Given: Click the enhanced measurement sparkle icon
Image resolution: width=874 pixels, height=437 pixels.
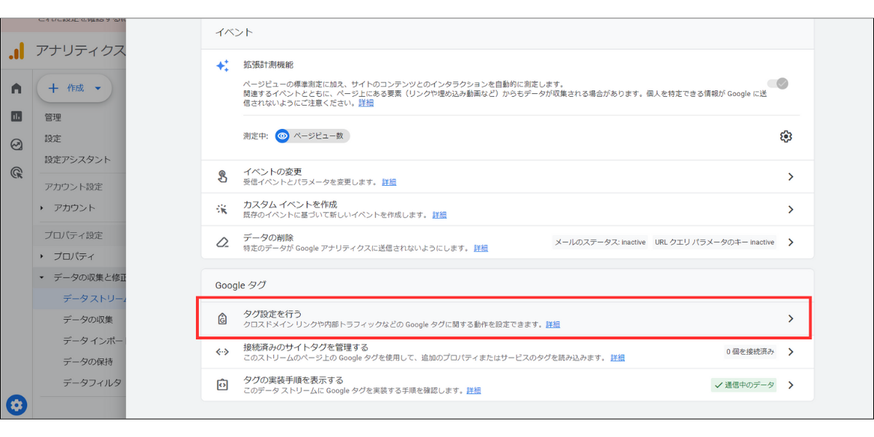Looking at the screenshot, I should (x=223, y=66).
